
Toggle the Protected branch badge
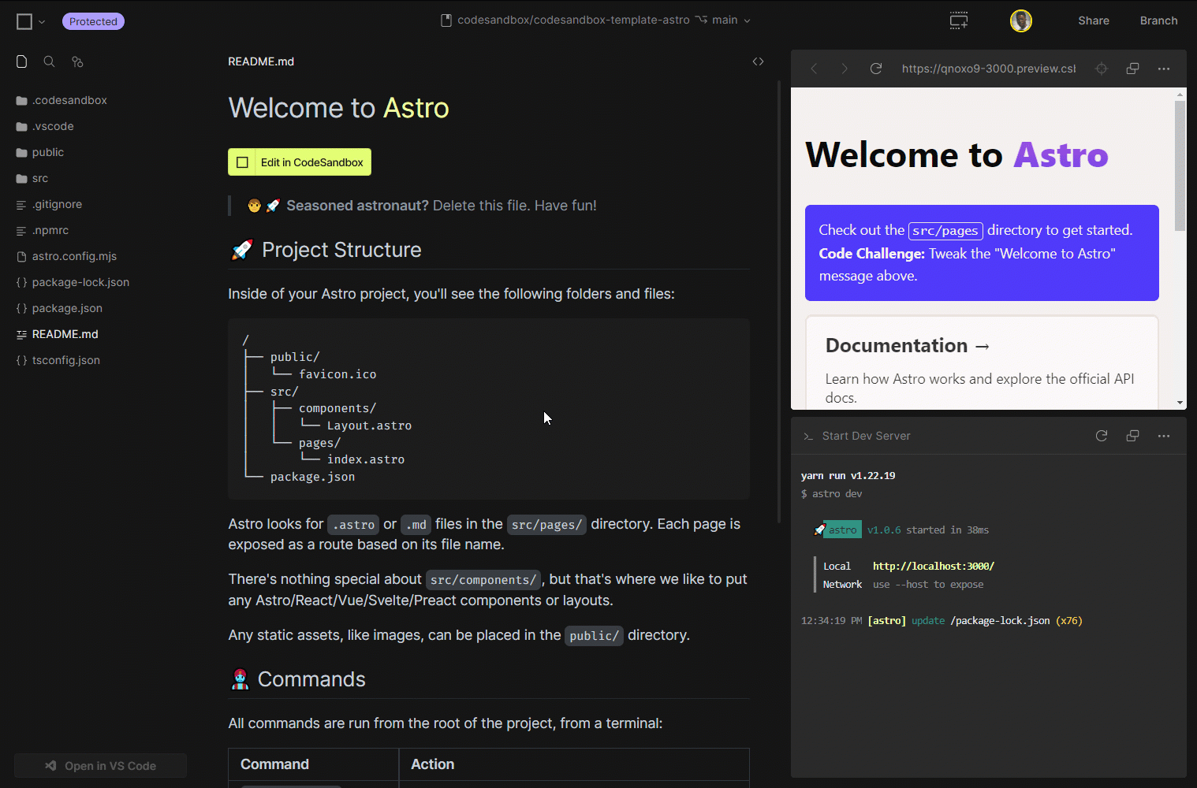coord(93,21)
